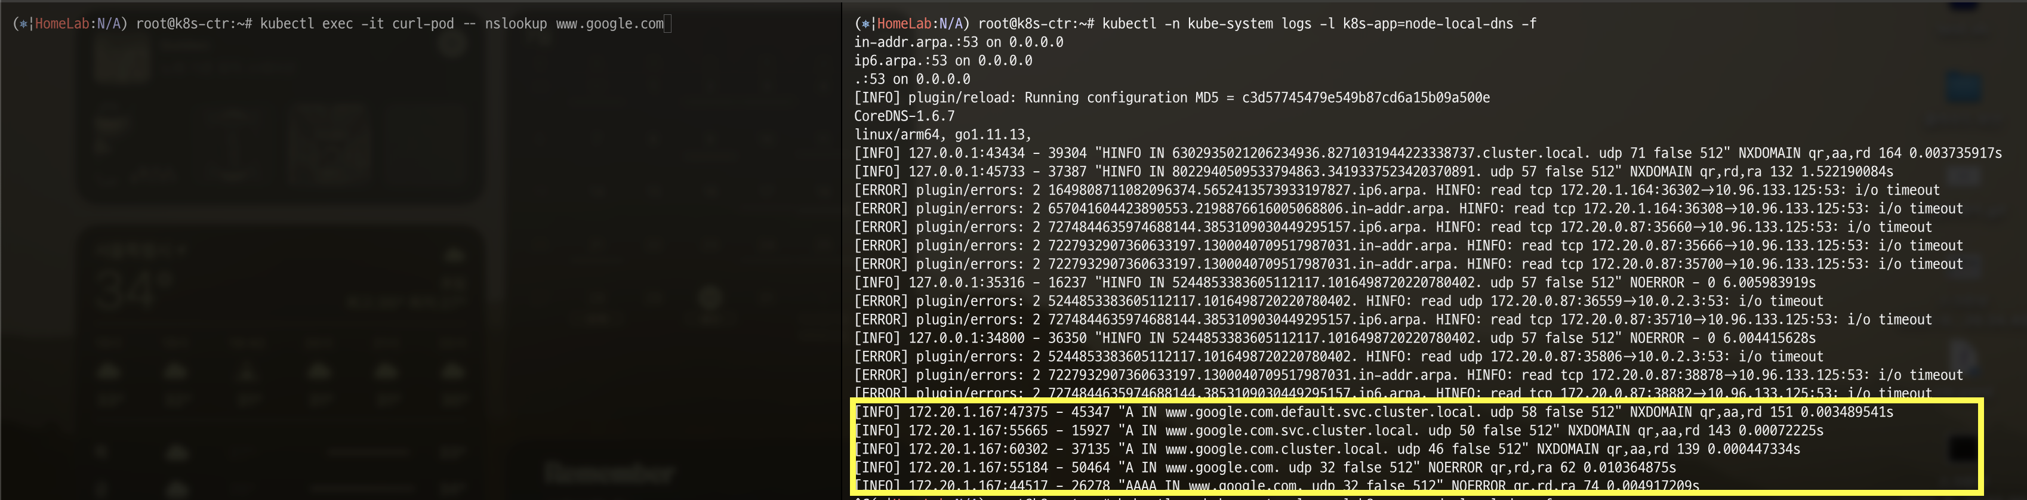Click the linux/arm64, go1.11.13 line
This screenshot has width=2027, height=500.
[942, 134]
